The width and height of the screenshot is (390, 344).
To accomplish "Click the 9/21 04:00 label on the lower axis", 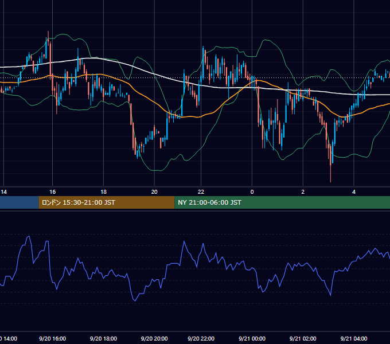I will (354, 338).
